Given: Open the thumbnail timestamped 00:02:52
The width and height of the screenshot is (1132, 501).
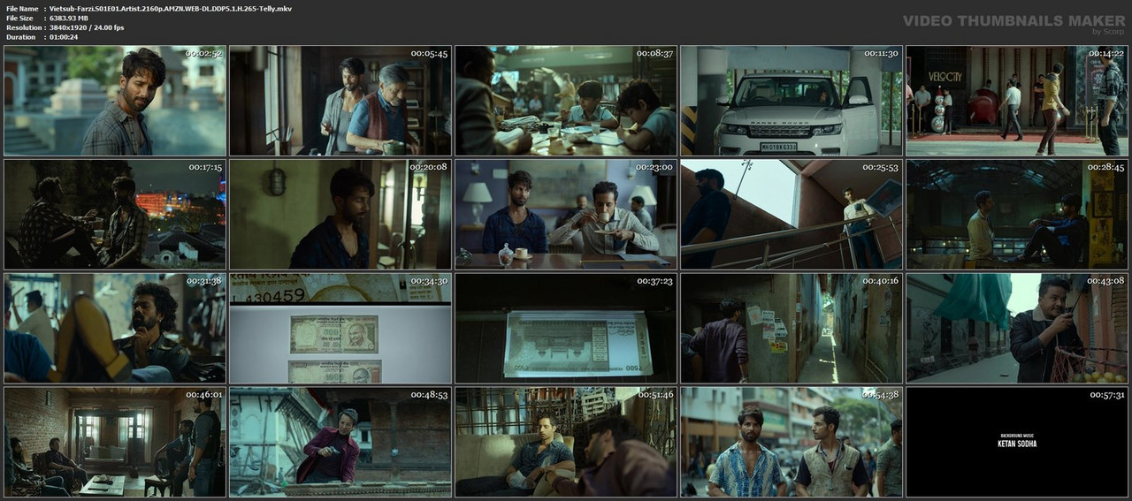Looking at the screenshot, I should click(115, 102).
